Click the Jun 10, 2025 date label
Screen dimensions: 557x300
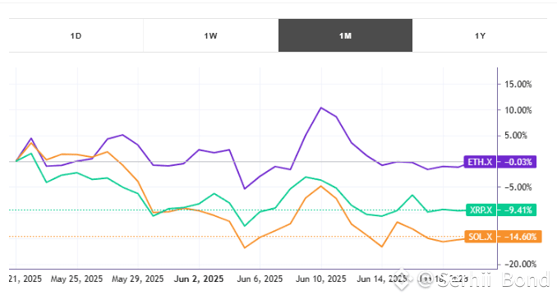click(321, 279)
